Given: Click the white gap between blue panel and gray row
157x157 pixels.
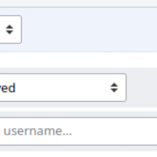Looking at the screenshot, I should pyautogui.click(x=78, y=60).
